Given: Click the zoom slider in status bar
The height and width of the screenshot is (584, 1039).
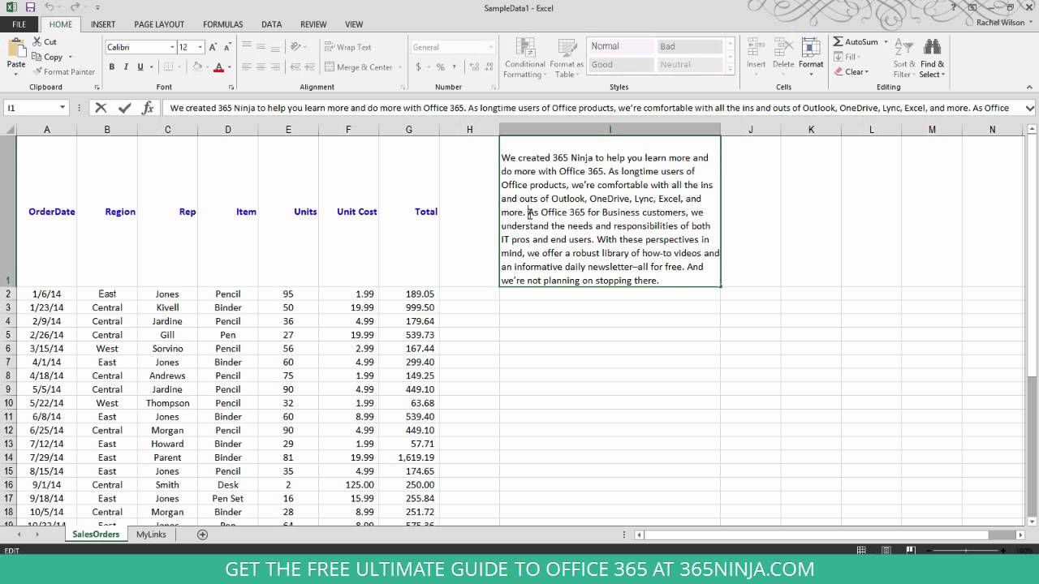Looking at the screenshot, I should tap(964, 551).
